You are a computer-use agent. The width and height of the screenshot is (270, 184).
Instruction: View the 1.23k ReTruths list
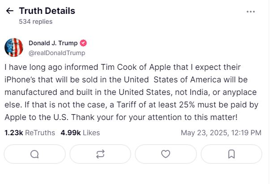click(x=30, y=133)
